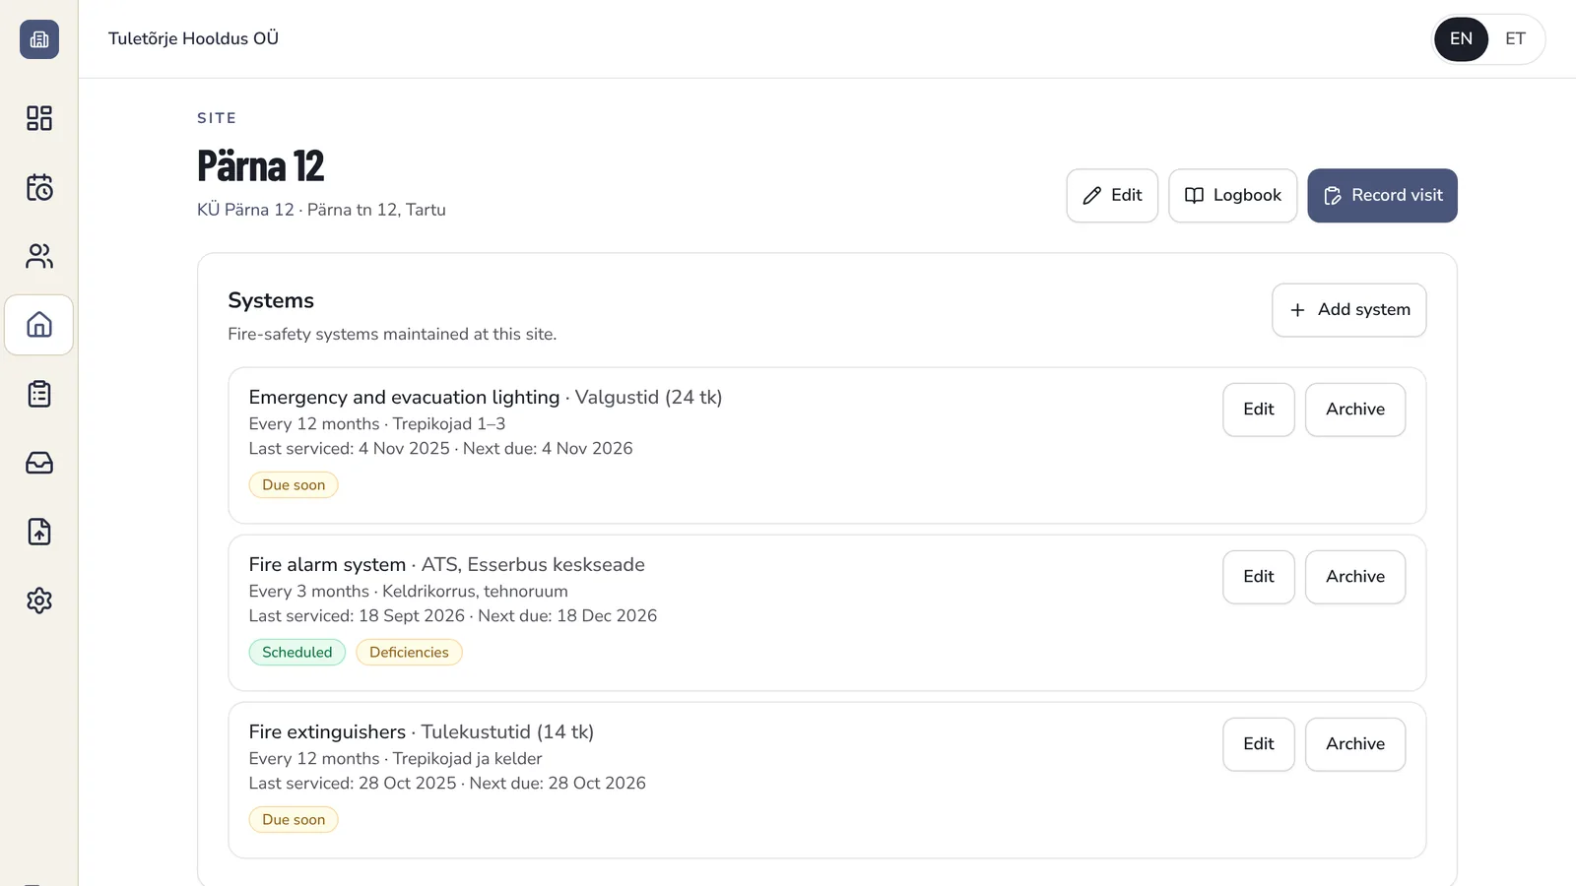Click text 'Last serviced: 4 Nov 2025 · Next due: 4 Nov 2026'

(x=440, y=449)
